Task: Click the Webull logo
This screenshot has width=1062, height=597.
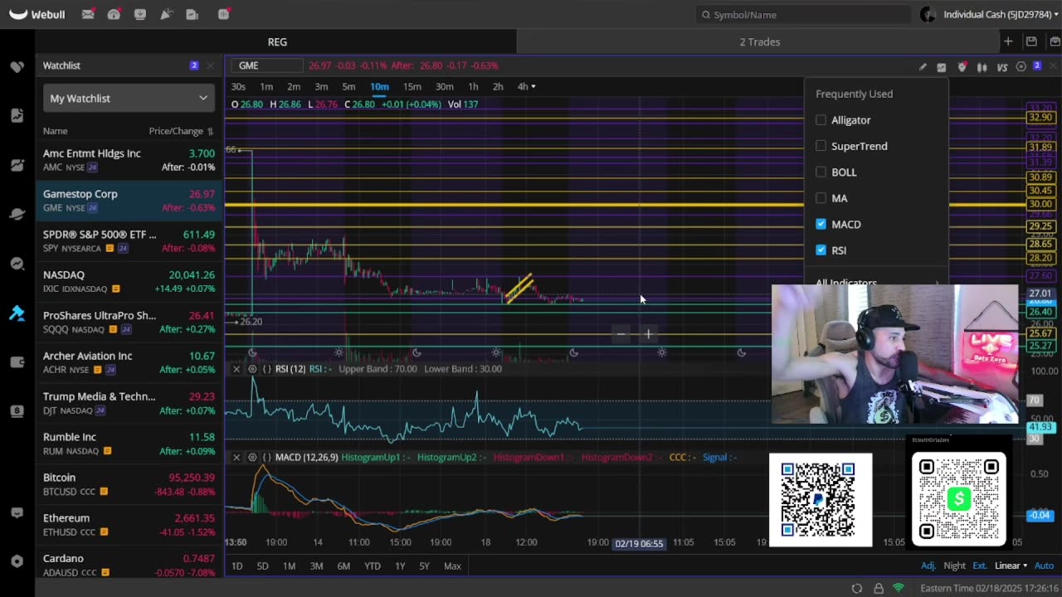Action: click(x=37, y=14)
